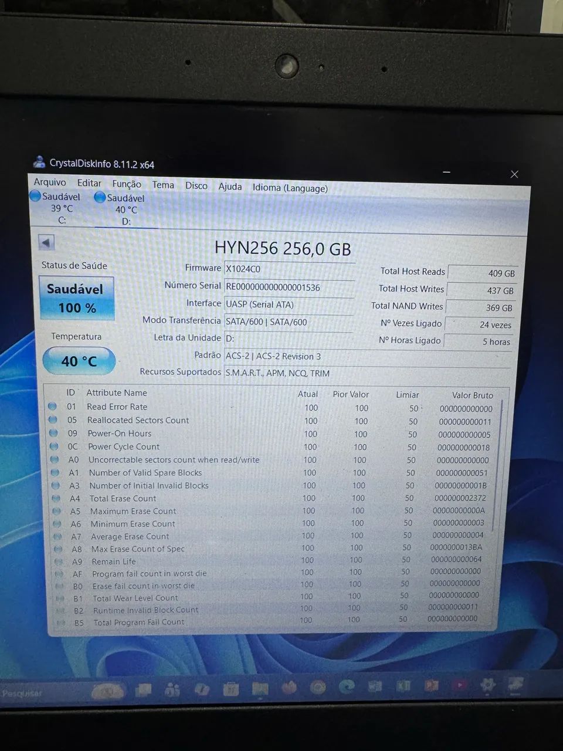Click the blue health orb for drive D:
Screen dimensions: 563x751
point(100,198)
